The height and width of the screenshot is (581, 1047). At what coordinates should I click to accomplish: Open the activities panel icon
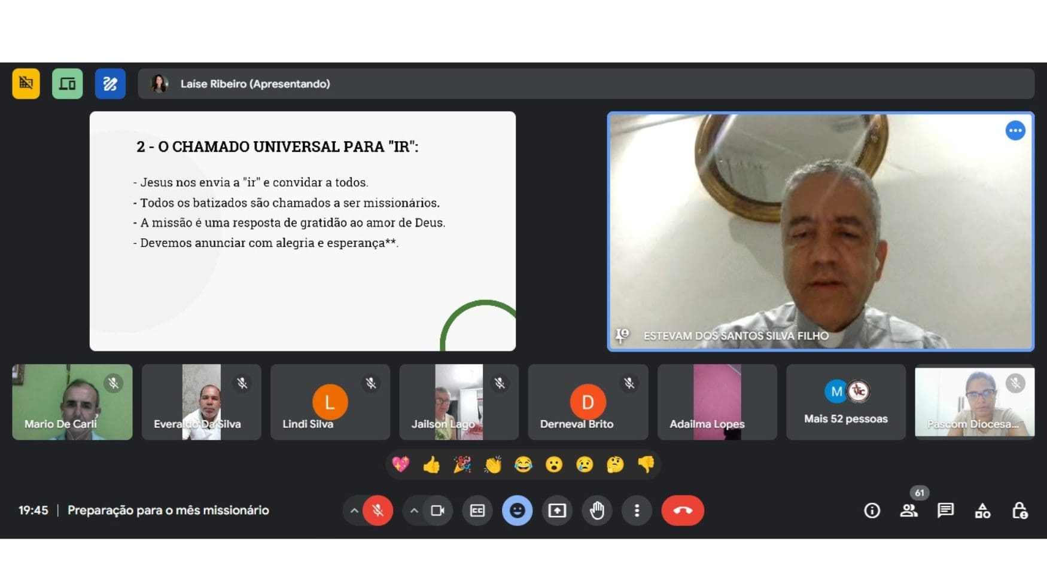[982, 510]
